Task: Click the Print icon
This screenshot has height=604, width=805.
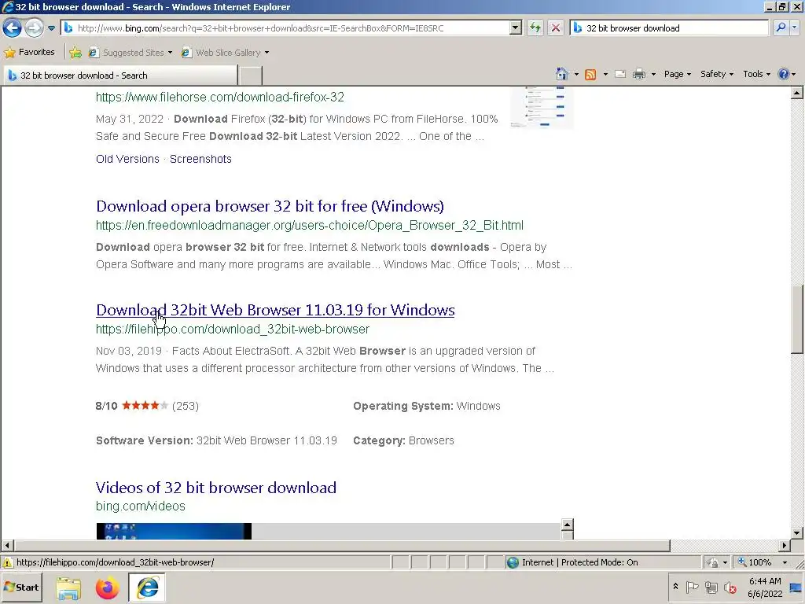Action: pos(638,75)
